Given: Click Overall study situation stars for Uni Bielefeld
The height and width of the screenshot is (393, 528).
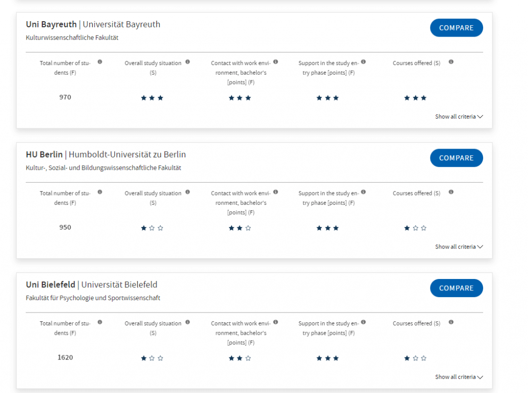Looking at the screenshot, I should coord(152,358).
